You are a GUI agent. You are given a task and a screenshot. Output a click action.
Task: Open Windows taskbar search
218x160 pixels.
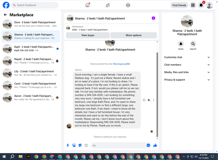pyautogui.click(x=12, y=157)
